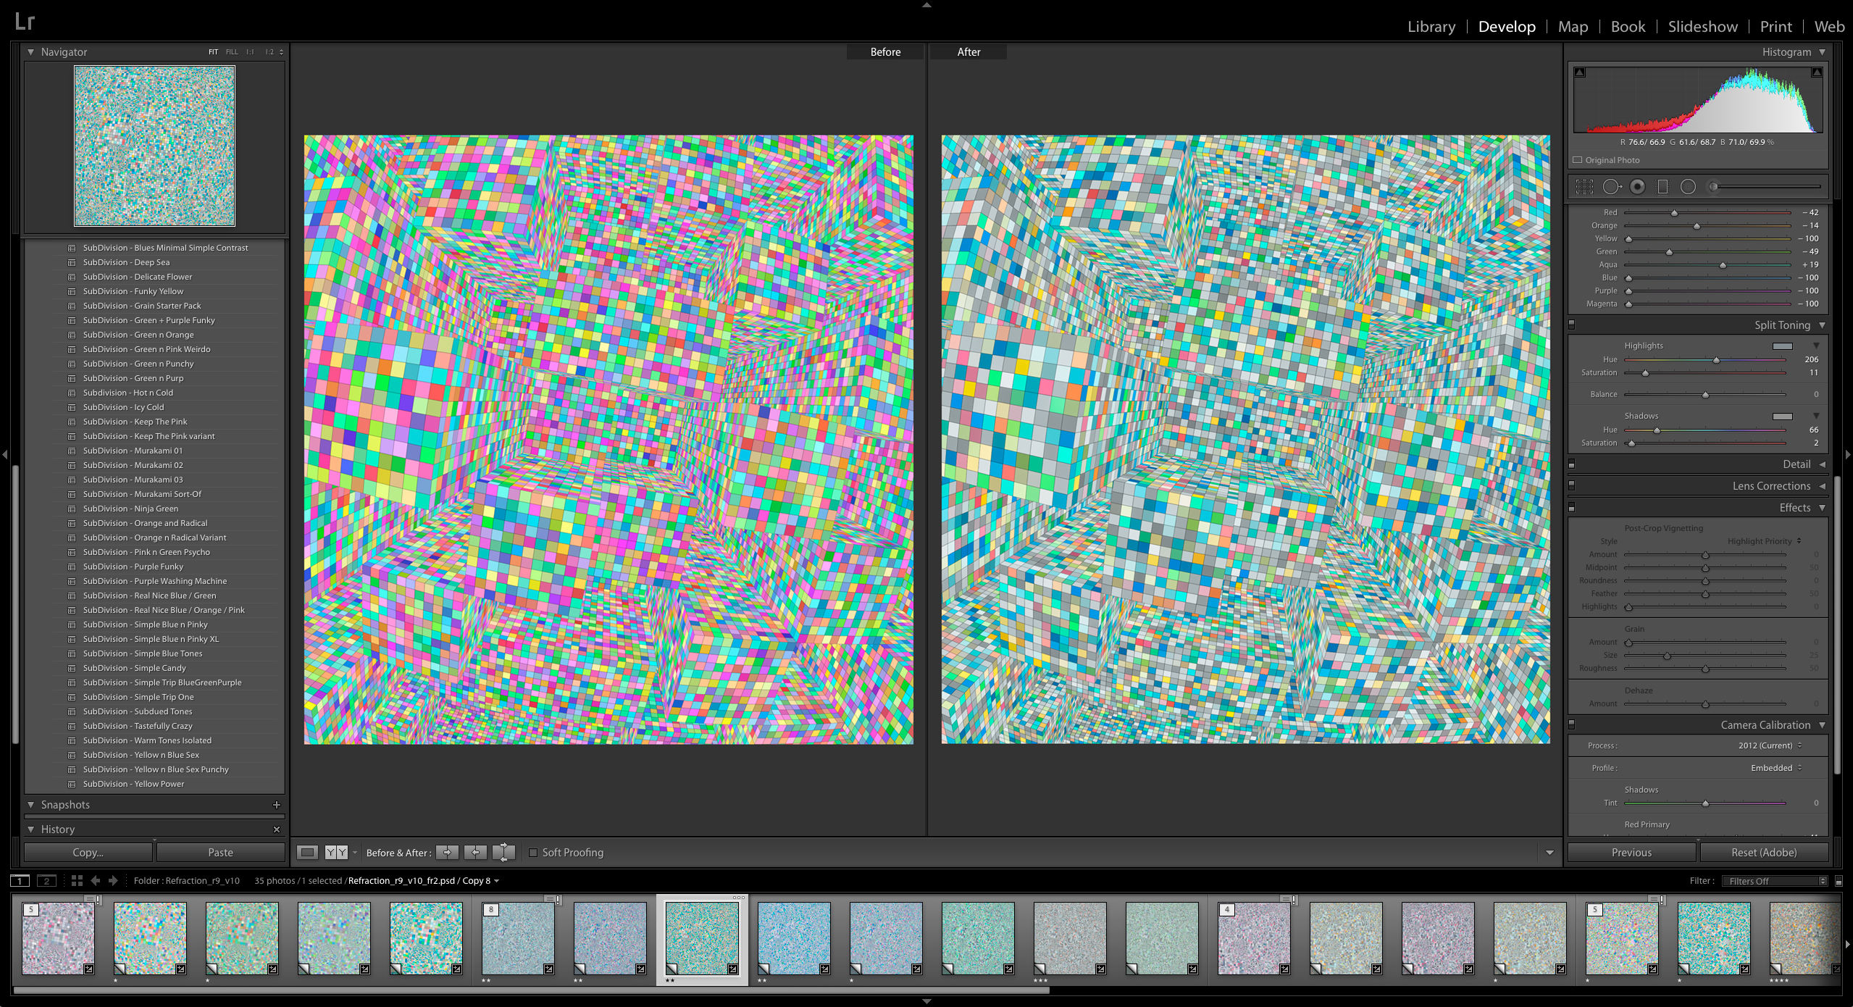
Task: Switch to the Print module
Action: point(1775,27)
